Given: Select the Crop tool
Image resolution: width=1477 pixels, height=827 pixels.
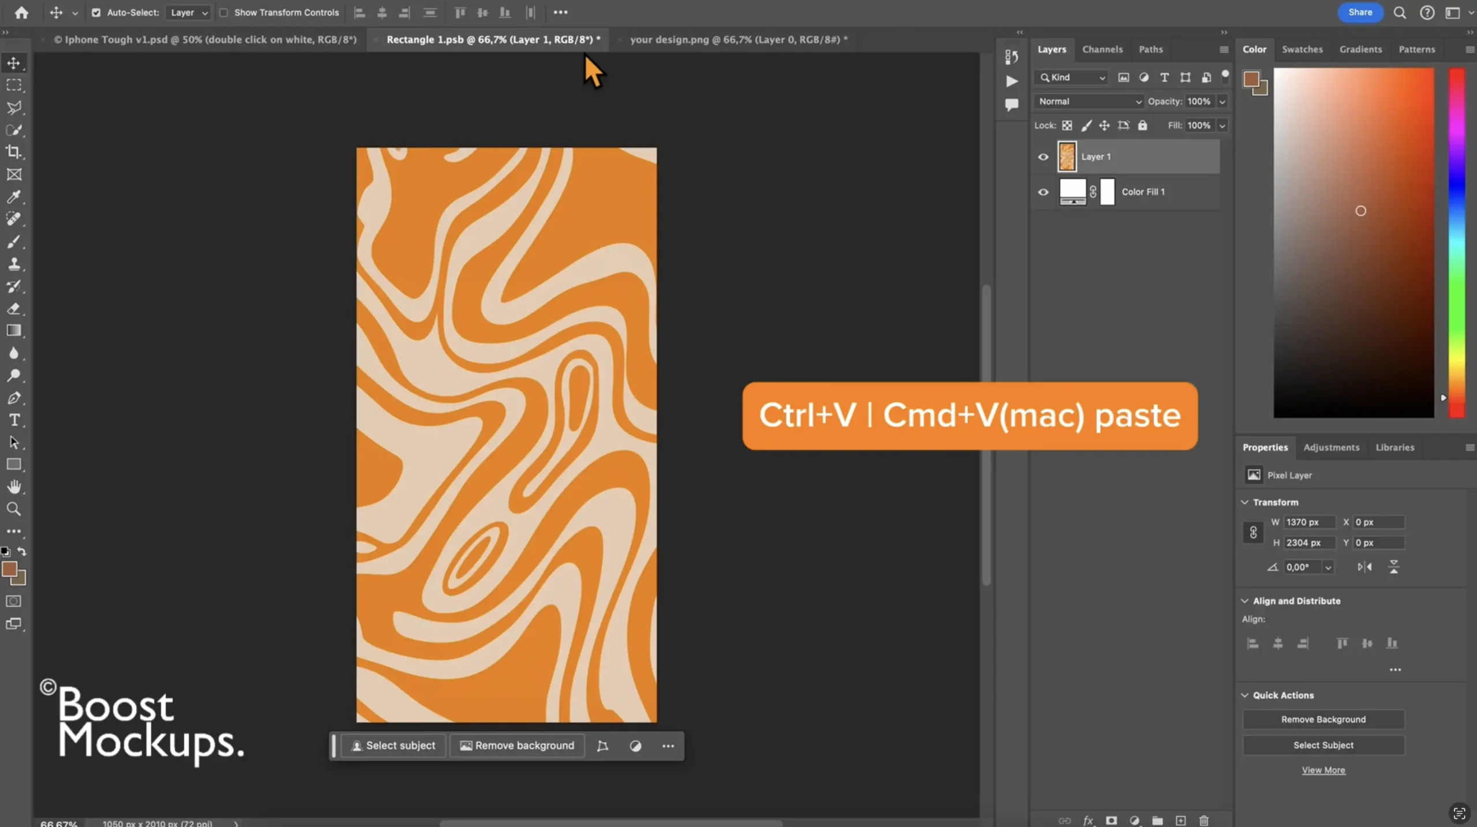Looking at the screenshot, I should (14, 152).
